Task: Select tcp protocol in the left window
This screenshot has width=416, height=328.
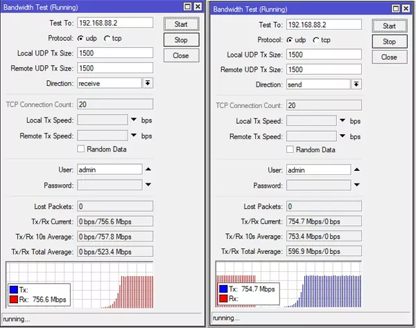Action: pyautogui.click(x=107, y=38)
